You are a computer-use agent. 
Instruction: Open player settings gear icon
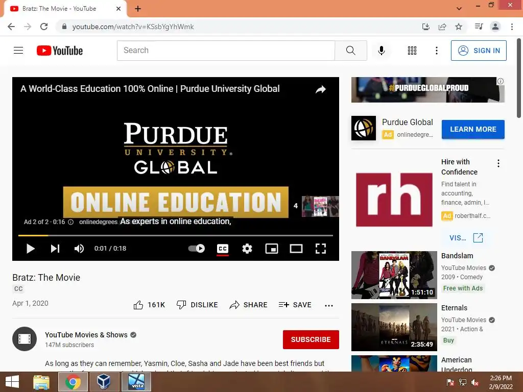coord(247,249)
